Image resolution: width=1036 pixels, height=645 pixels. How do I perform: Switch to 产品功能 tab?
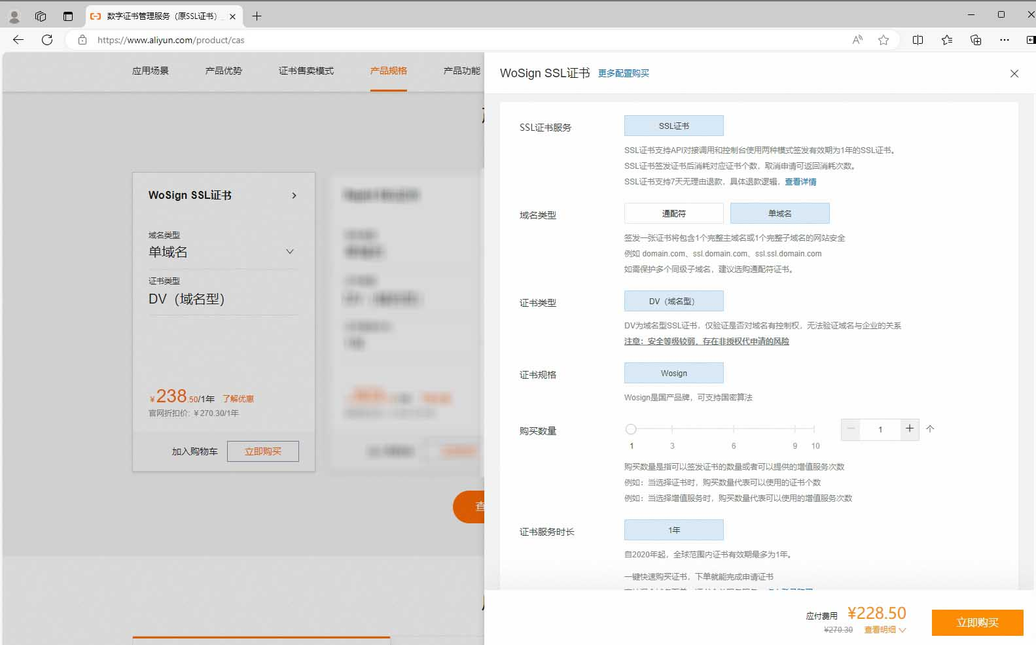[462, 71]
